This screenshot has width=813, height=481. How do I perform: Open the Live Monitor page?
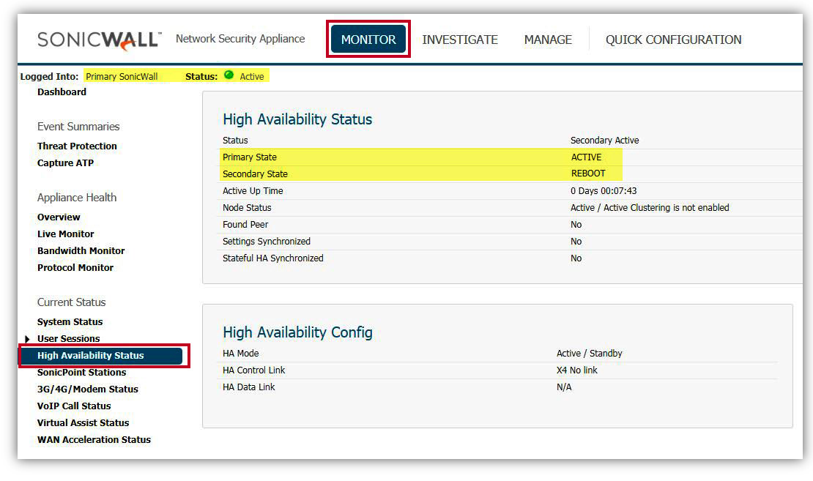(x=66, y=234)
